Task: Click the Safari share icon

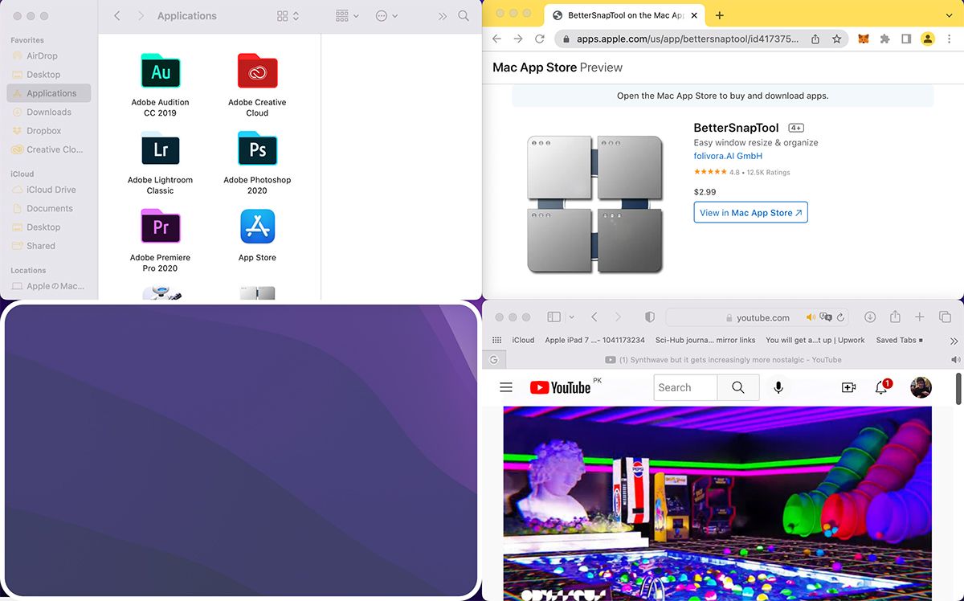Action: click(x=895, y=317)
